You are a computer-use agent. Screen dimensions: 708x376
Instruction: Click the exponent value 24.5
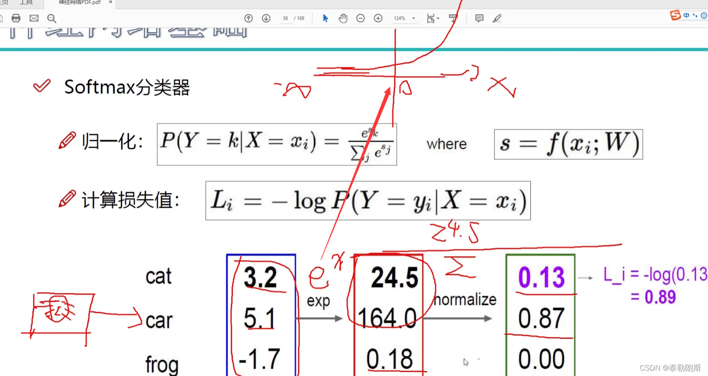tap(395, 277)
